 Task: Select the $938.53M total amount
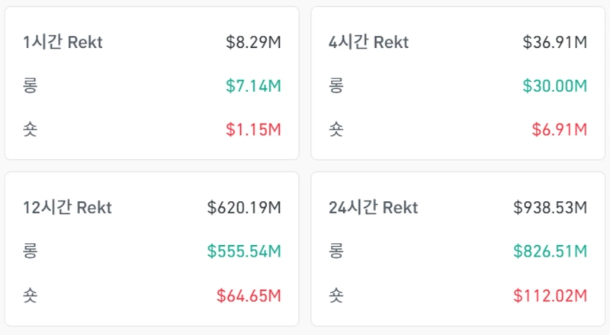tap(550, 208)
